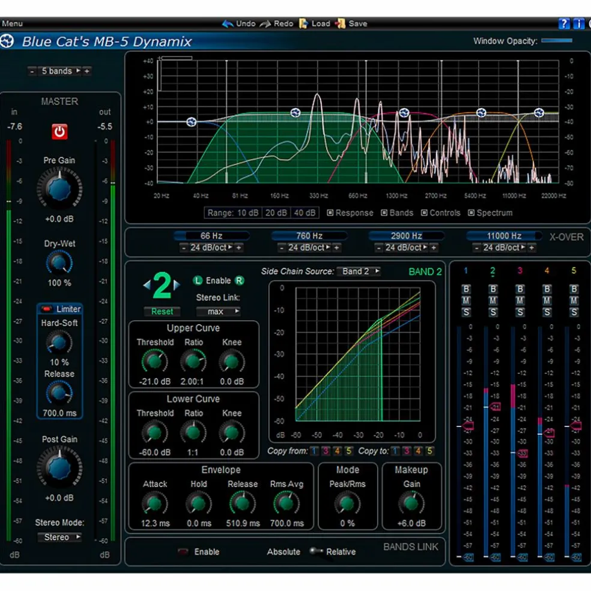This screenshot has height=591, width=591.
Task: Solo band 2 with S button
Action: pos(493,312)
